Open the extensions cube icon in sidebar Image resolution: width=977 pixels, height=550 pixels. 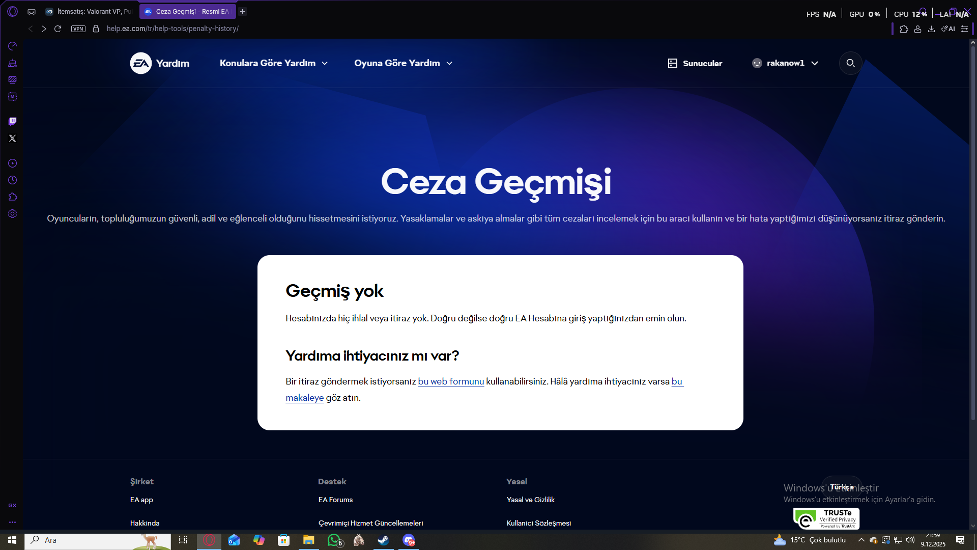[x=13, y=197]
